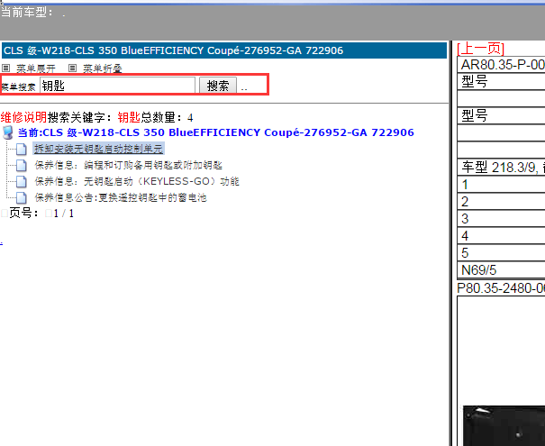The height and width of the screenshot is (446, 545).
Task: Open the dark repair illustration thumbnail
Action: (504, 425)
